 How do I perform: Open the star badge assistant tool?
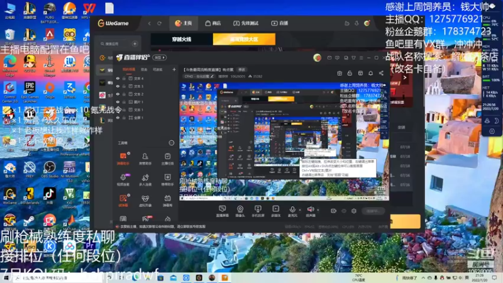167,180
